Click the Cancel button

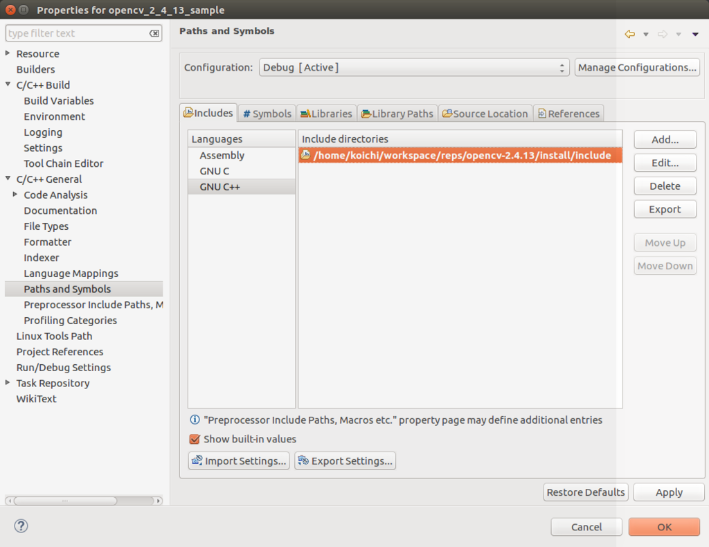586,527
